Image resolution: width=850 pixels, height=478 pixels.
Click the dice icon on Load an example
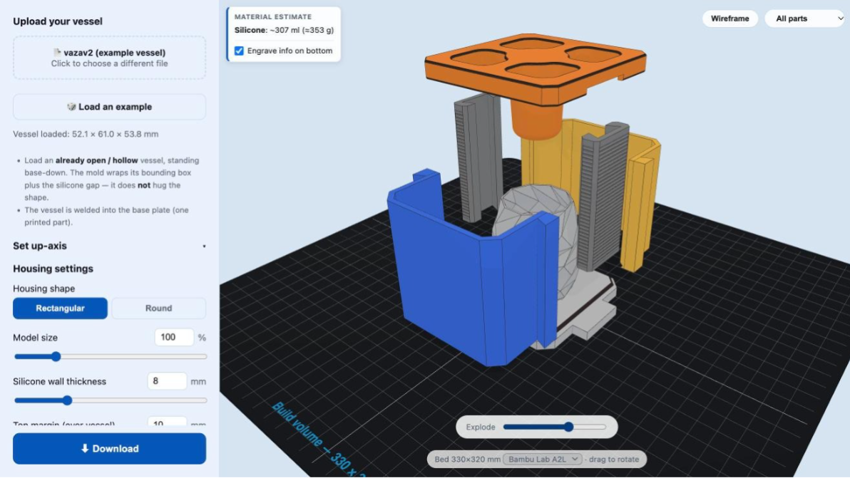(71, 107)
